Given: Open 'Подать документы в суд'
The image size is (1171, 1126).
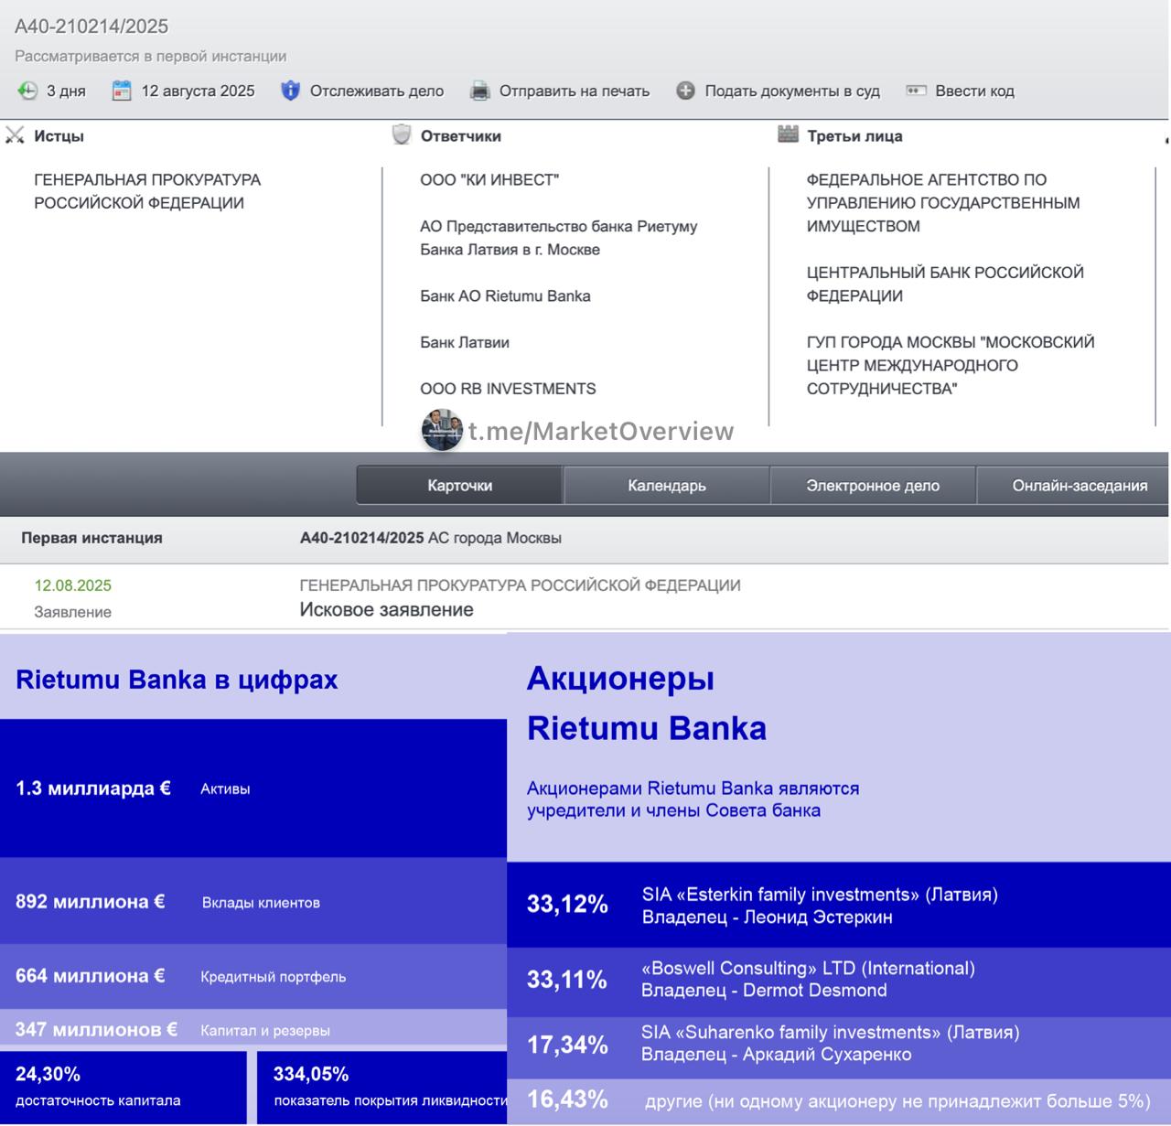Looking at the screenshot, I should coord(792,91).
